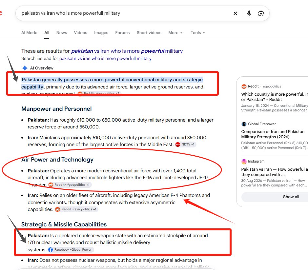The height and width of the screenshot is (270, 308).
Task: Open Reddit source chip under Iran air power
Action: [x=76, y=209]
